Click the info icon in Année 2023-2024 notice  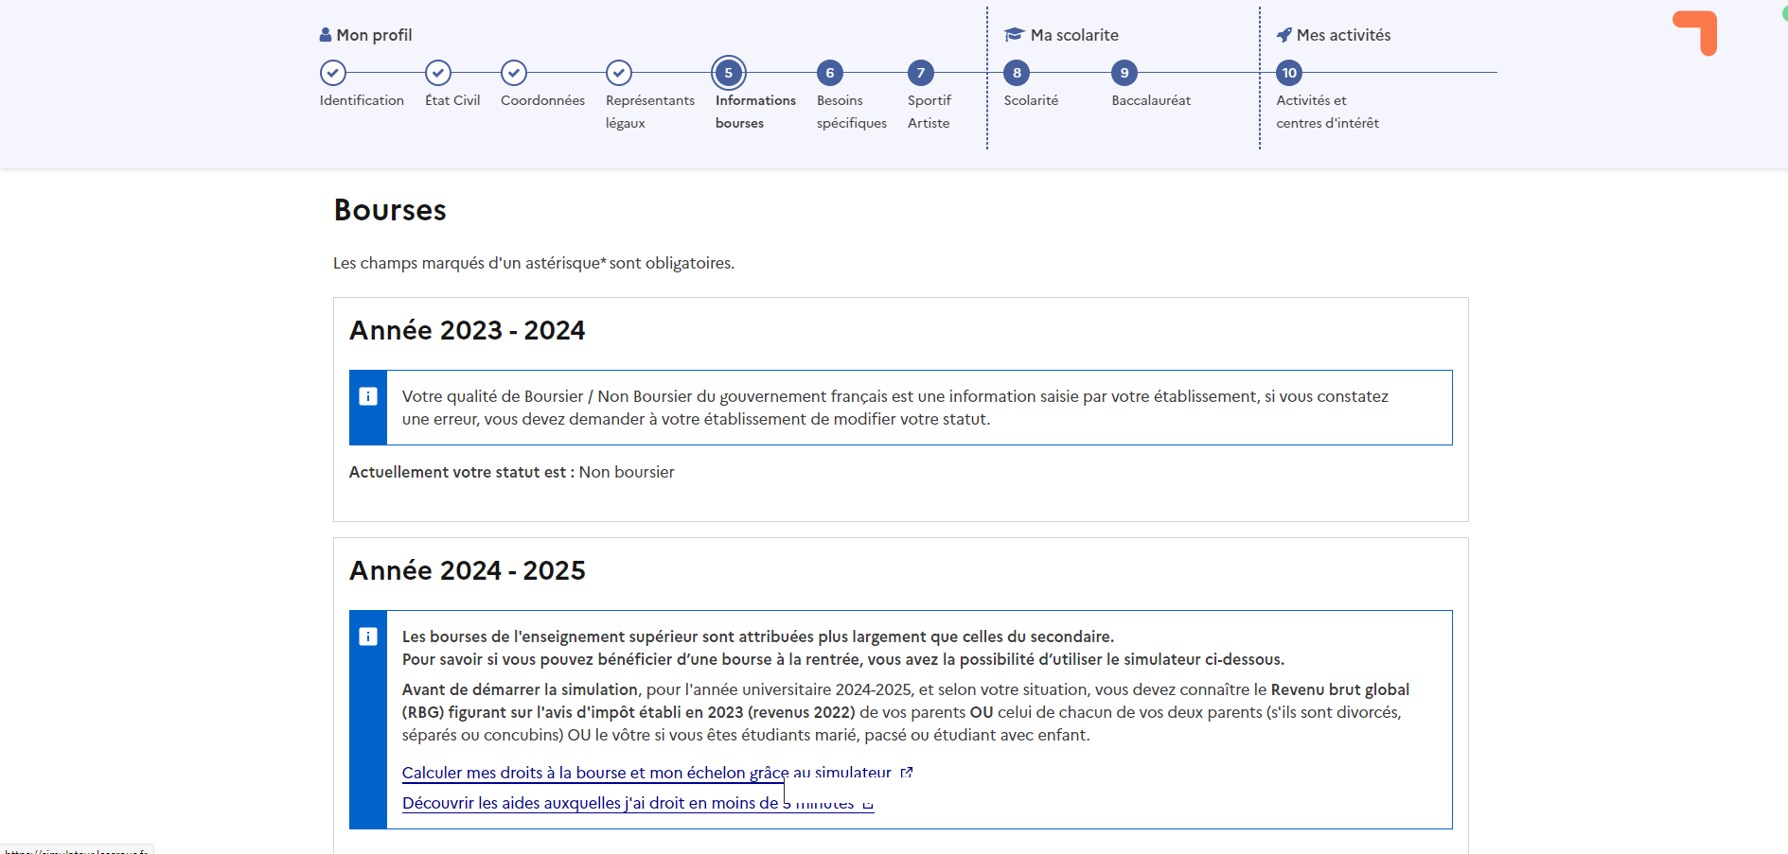click(x=368, y=397)
